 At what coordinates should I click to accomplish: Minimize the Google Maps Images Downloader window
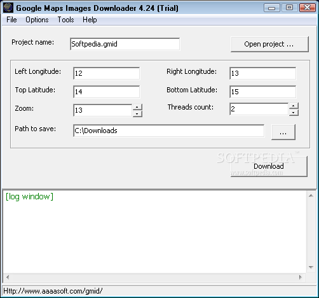click(272, 8)
